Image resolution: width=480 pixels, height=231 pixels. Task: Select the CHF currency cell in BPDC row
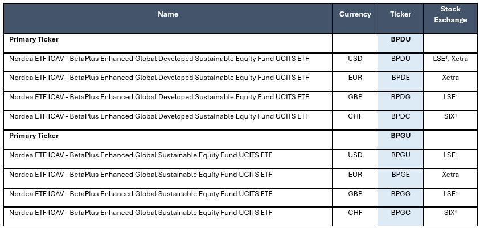pyautogui.click(x=355, y=116)
